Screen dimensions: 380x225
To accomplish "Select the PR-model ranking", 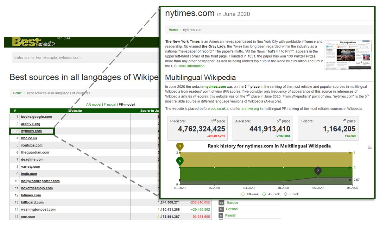I will 127,104.
